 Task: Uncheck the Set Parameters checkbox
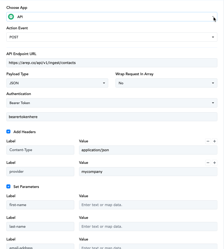click(x=8, y=187)
